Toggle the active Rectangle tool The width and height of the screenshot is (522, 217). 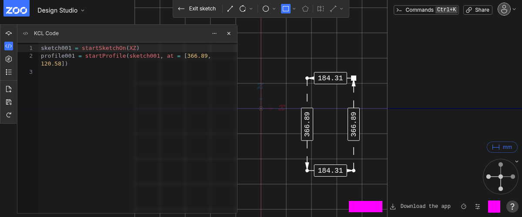click(285, 9)
